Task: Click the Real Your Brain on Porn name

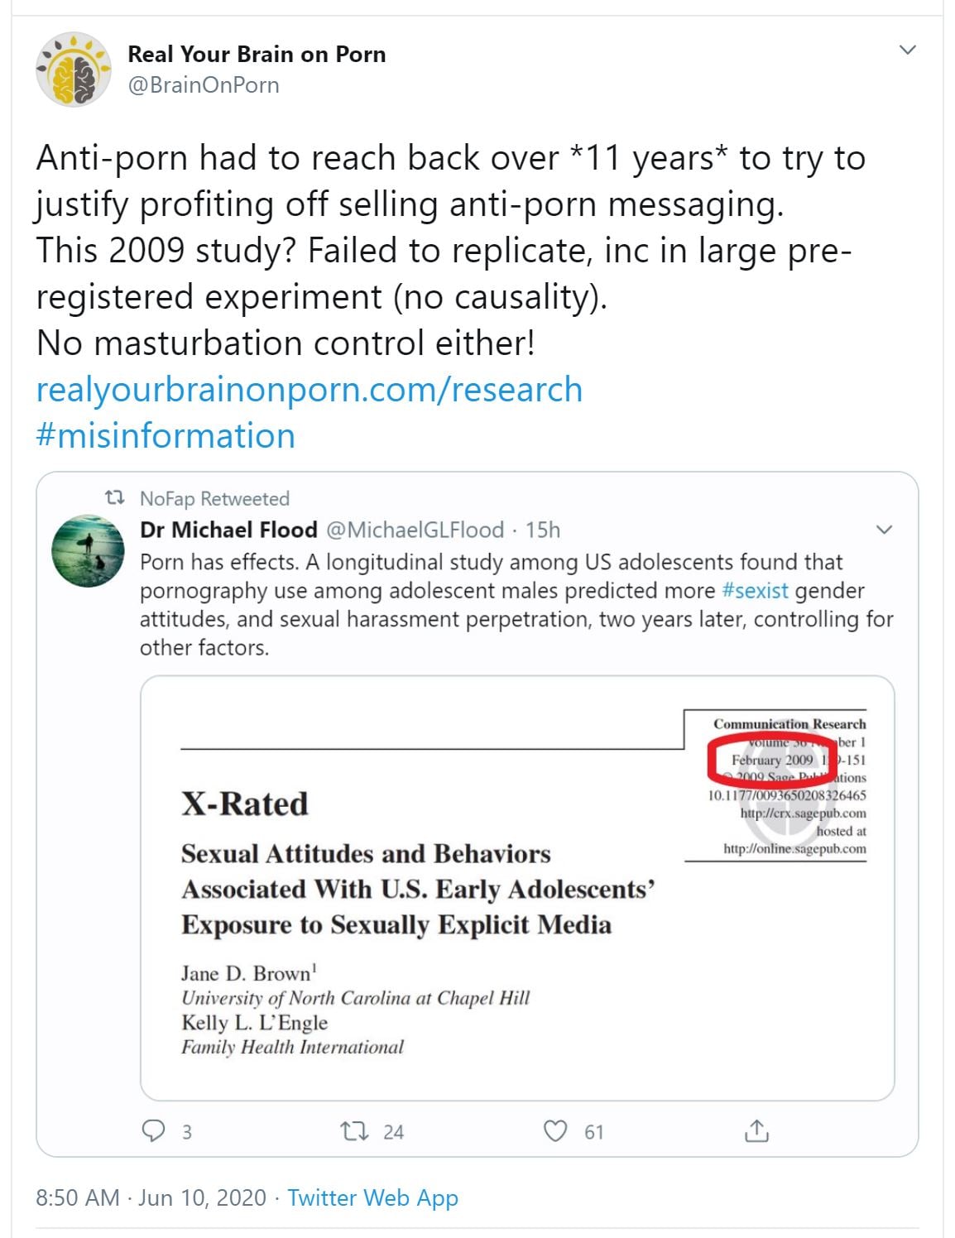Action: 257,55
